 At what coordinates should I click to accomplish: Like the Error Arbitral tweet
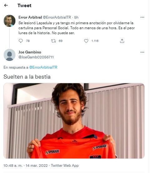86,41
